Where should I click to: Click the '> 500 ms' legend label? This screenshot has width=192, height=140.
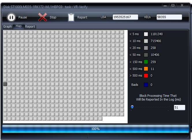[136, 76]
